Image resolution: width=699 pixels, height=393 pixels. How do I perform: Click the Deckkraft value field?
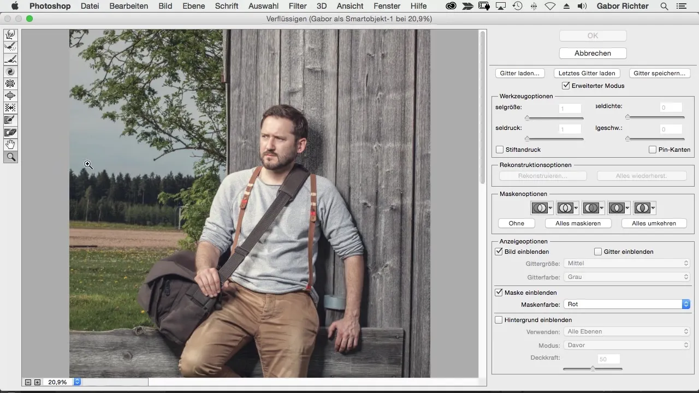609,359
